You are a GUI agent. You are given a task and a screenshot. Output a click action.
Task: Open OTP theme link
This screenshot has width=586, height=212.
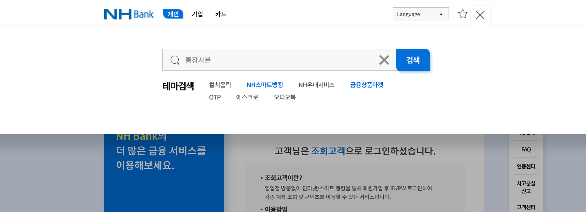pyautogui.click(x=215, y=97)
